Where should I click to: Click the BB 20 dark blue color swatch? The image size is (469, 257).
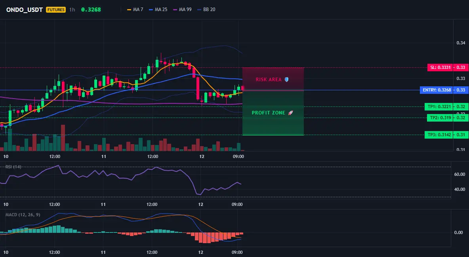[x=200, y=10]
